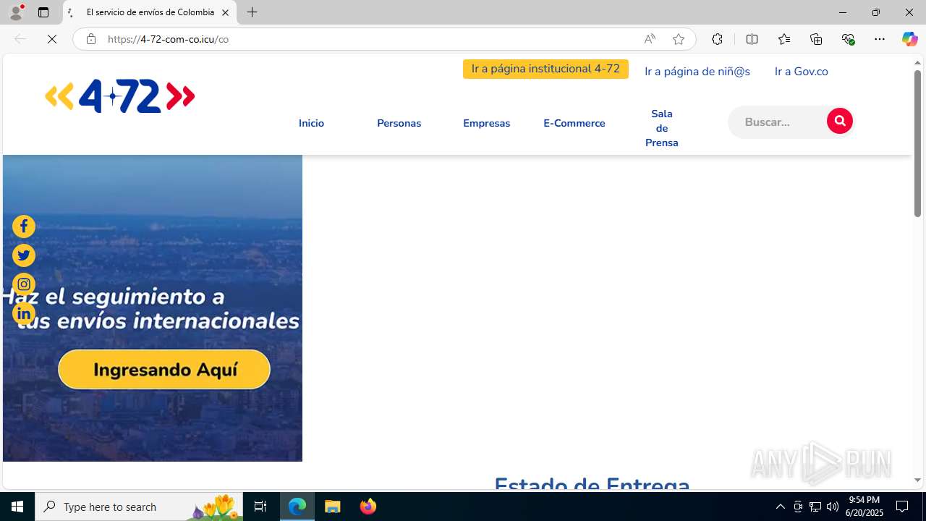Open the browser profile icon
Screen dimensions: 926x521
16,12
